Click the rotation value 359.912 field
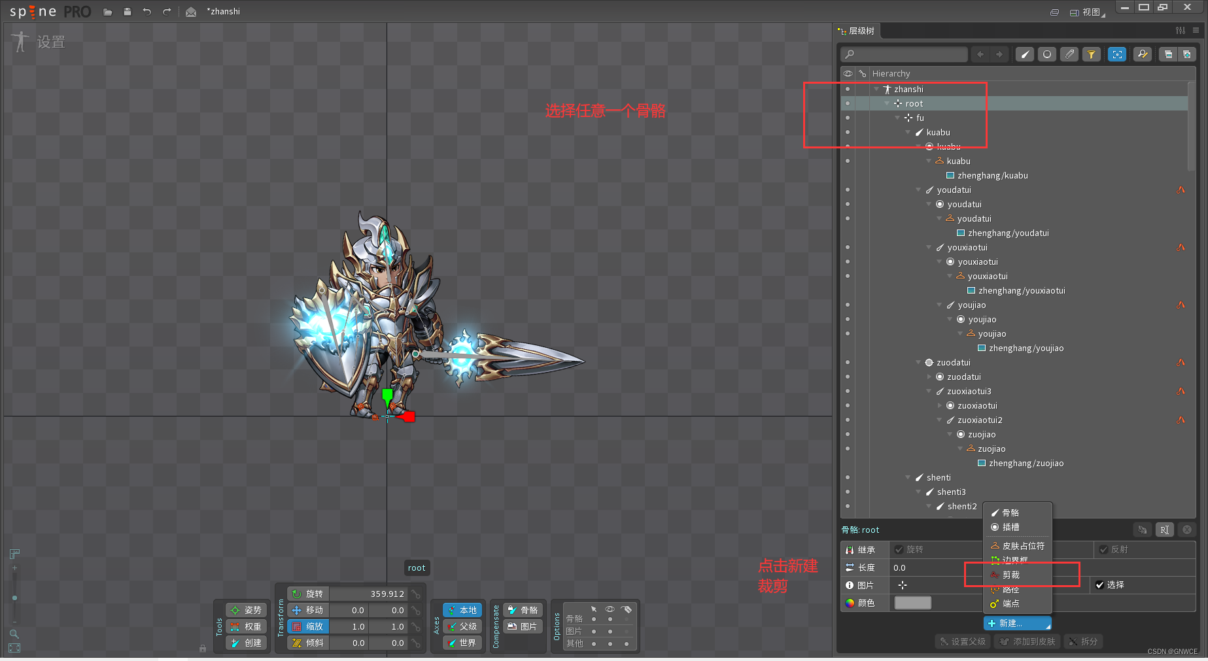 pos(368,594)
